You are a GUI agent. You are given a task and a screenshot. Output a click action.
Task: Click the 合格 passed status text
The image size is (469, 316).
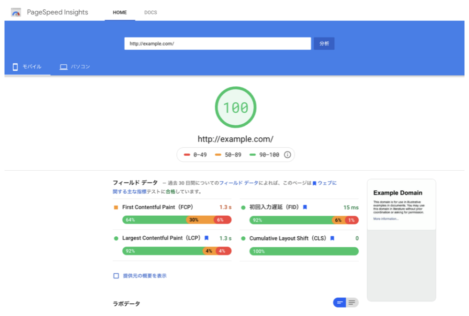click(x=171, y=192)
